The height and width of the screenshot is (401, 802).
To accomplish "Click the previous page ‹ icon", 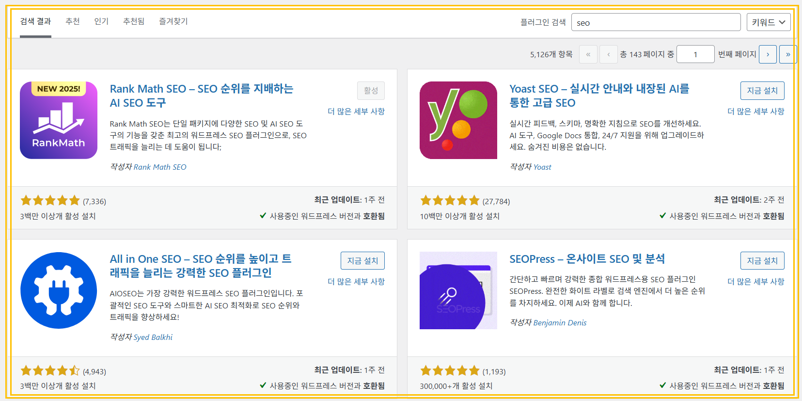I will tap(608, 54).
